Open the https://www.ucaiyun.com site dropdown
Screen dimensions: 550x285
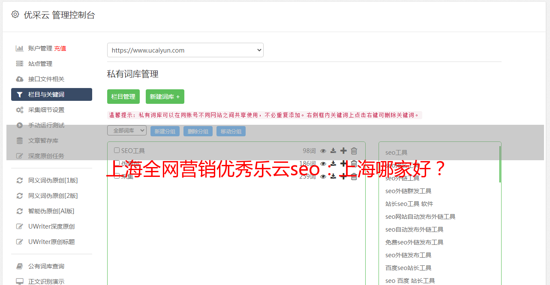[x=185, y=50]
